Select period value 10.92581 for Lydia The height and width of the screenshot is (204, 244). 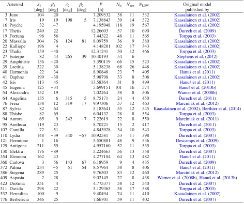pos(99,135)
